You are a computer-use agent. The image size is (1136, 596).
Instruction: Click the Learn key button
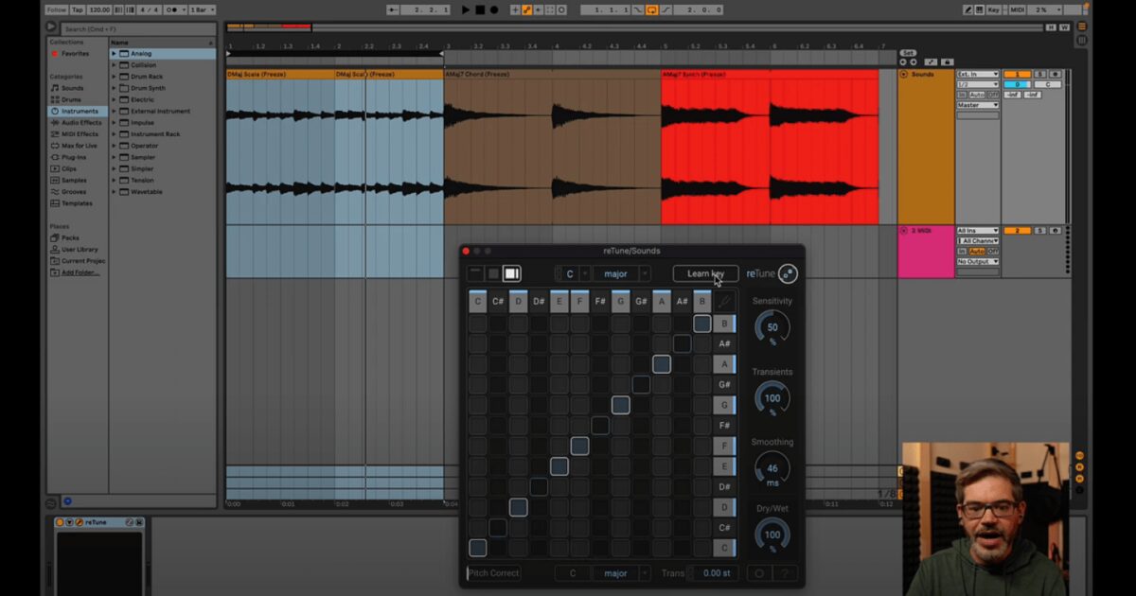point(705,273)
